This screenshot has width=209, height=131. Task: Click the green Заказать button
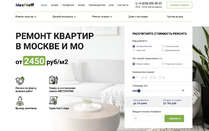click(x=174, y=119)
